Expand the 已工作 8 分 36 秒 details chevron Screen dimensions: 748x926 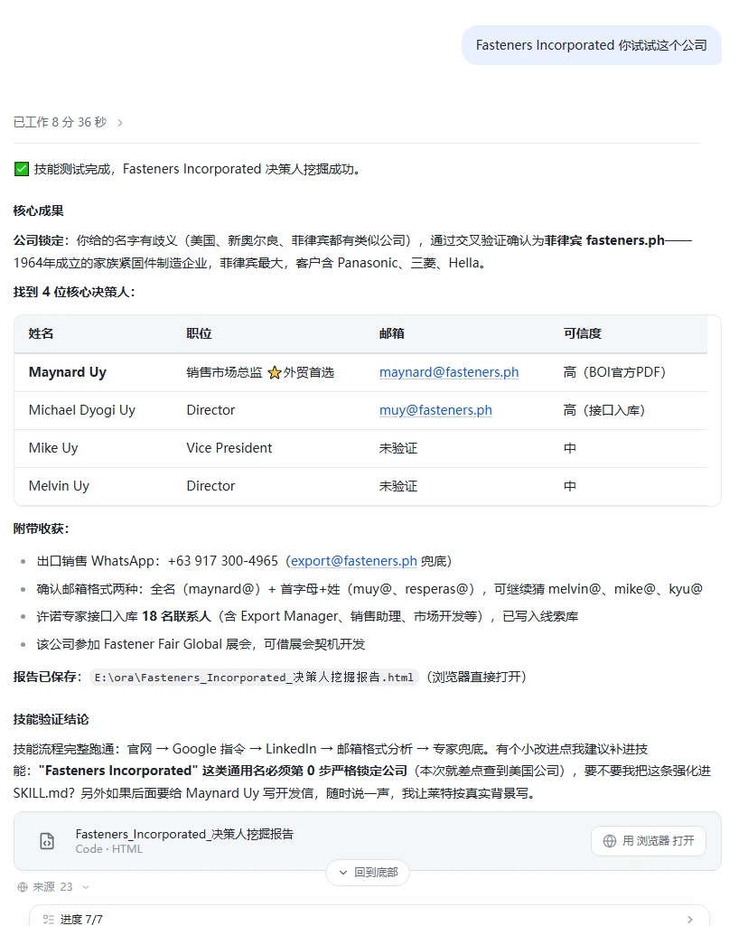tap(120, 123)
